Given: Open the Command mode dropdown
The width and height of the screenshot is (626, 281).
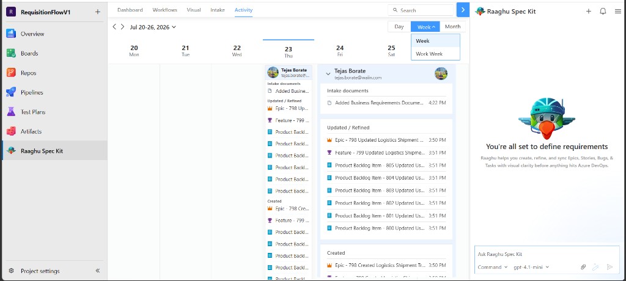Looking at the screenshot, I should pos(493,267).
